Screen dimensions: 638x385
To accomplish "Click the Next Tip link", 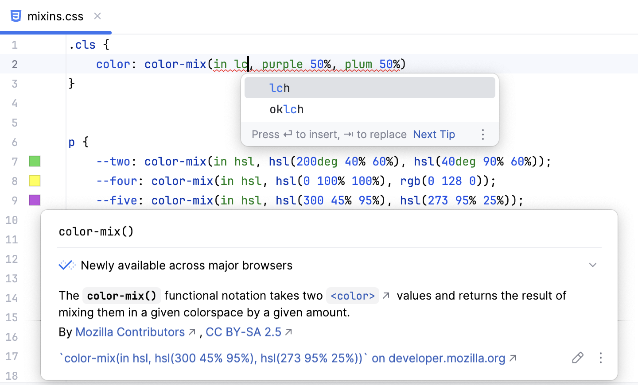I will tap(434, 135).
